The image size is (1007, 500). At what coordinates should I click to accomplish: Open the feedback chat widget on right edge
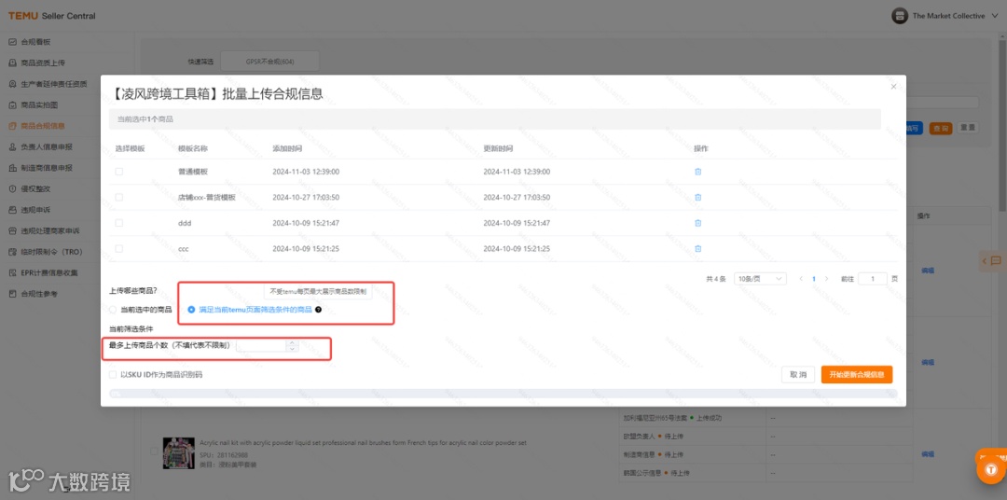pos(992,260)
